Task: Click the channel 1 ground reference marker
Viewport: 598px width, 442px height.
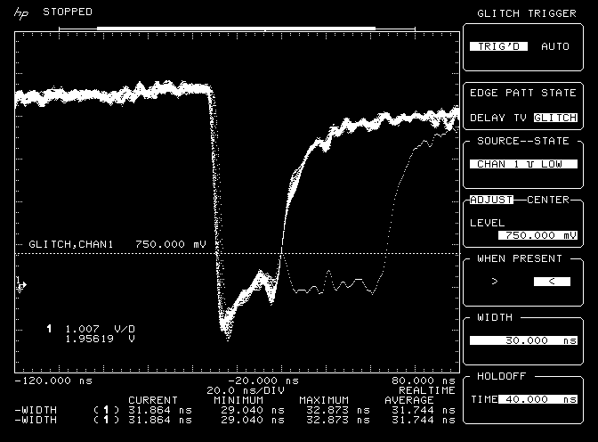Action: 20,284
